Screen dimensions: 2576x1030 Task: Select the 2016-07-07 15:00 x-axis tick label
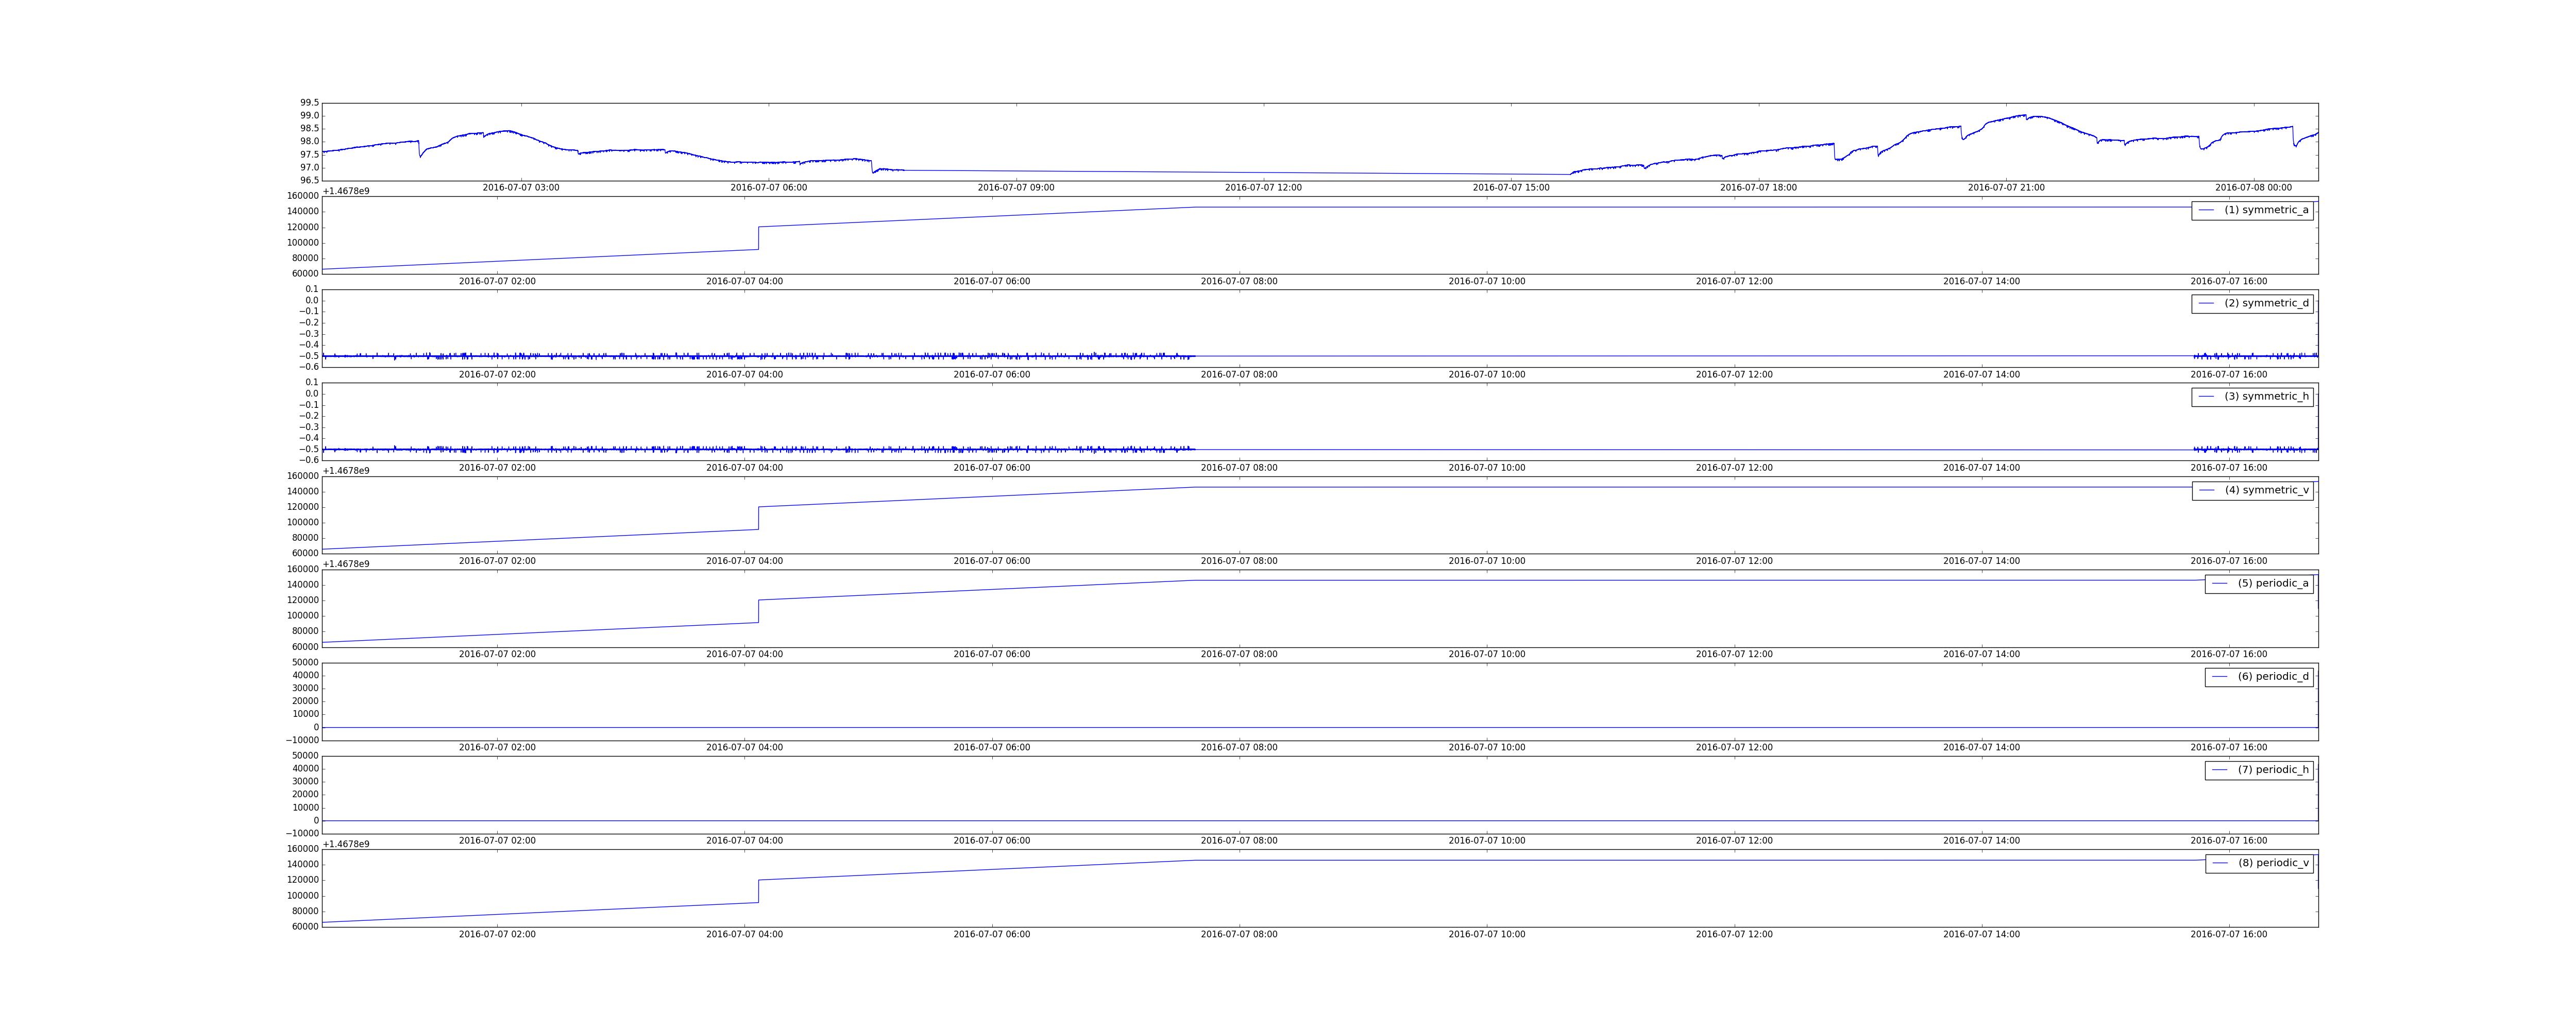coord(1511,188)
